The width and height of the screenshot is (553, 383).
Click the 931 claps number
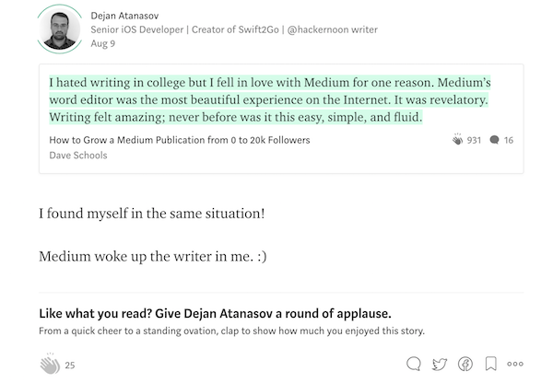click(x=475, y=140)
